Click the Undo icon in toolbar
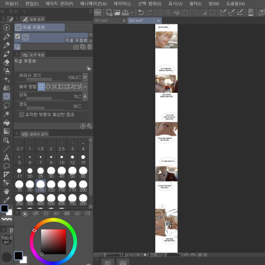Image resolution: width=265 pixels, height=265 pixels. [141, 12]
